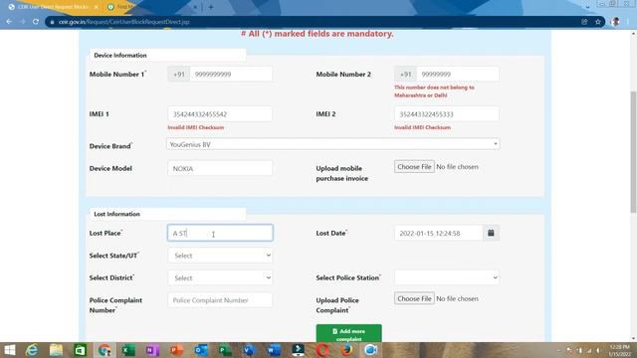Click the browser address bar URL
This screenshot has height=358, width=637.
pos(123,22)
